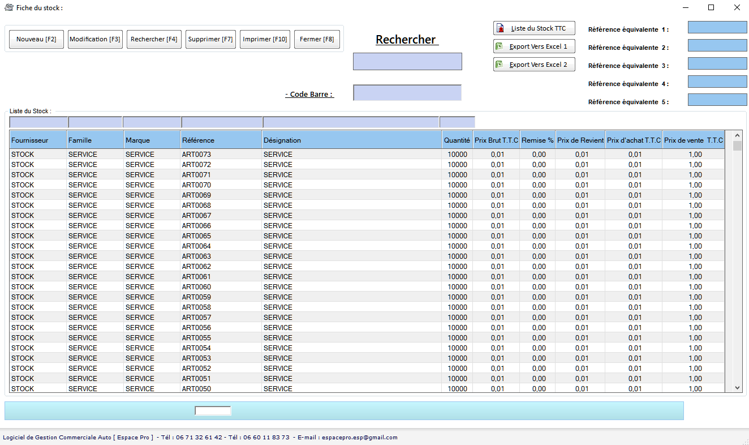This screenshot has height=445, width=749.
Task: Click the small white field in bottom bar
Action: (213, 411)
